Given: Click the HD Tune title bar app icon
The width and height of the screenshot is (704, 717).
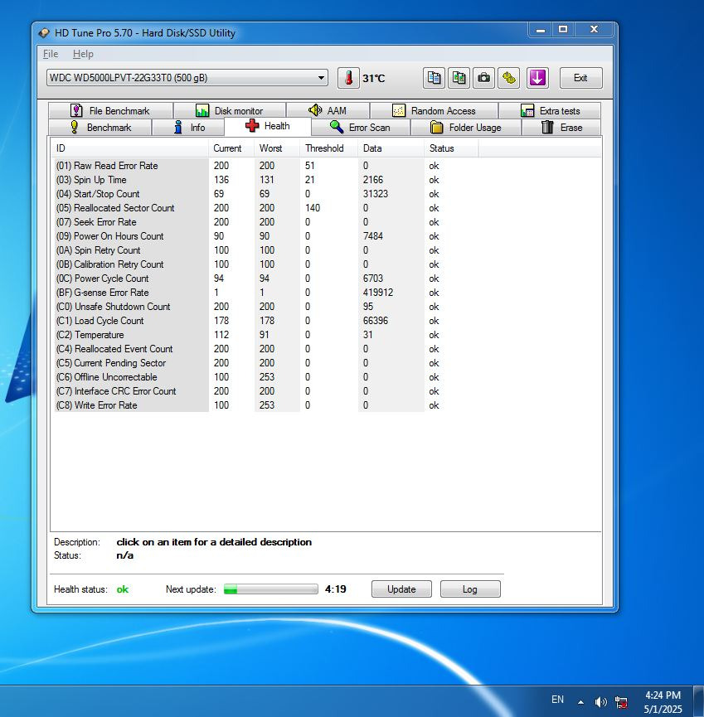Looking at the screenshot, I should 44,33.
